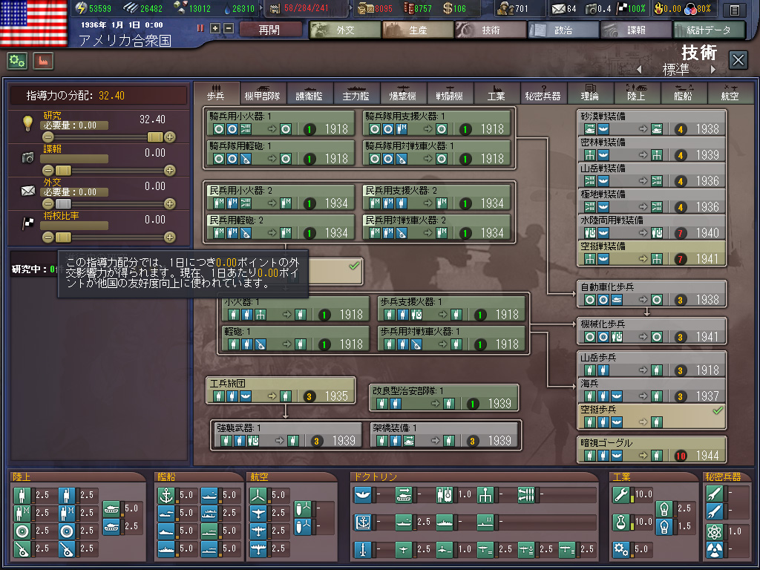Click the 研究 slider handle
This screenshot has width=760, height=570.
point(155,137)
